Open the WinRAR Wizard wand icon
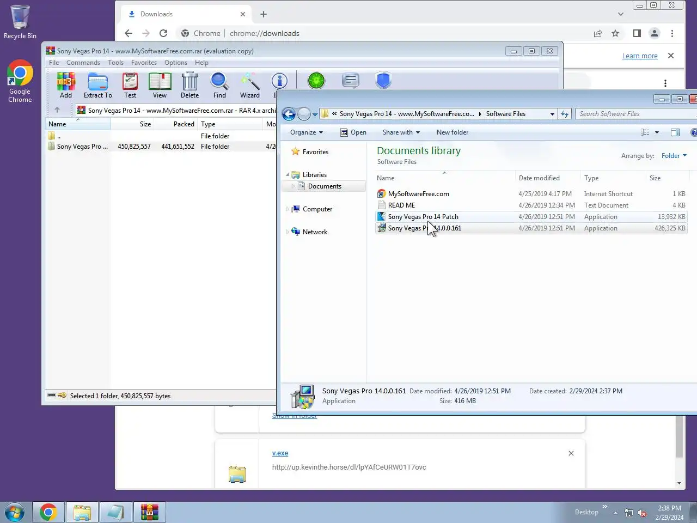 (250, 85)
